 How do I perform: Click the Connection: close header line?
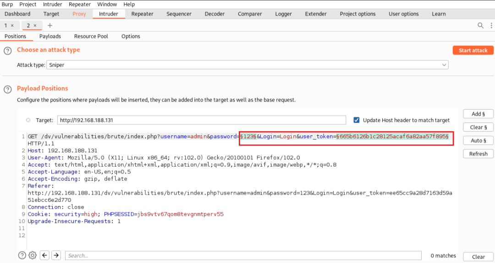tap(56, 207)
